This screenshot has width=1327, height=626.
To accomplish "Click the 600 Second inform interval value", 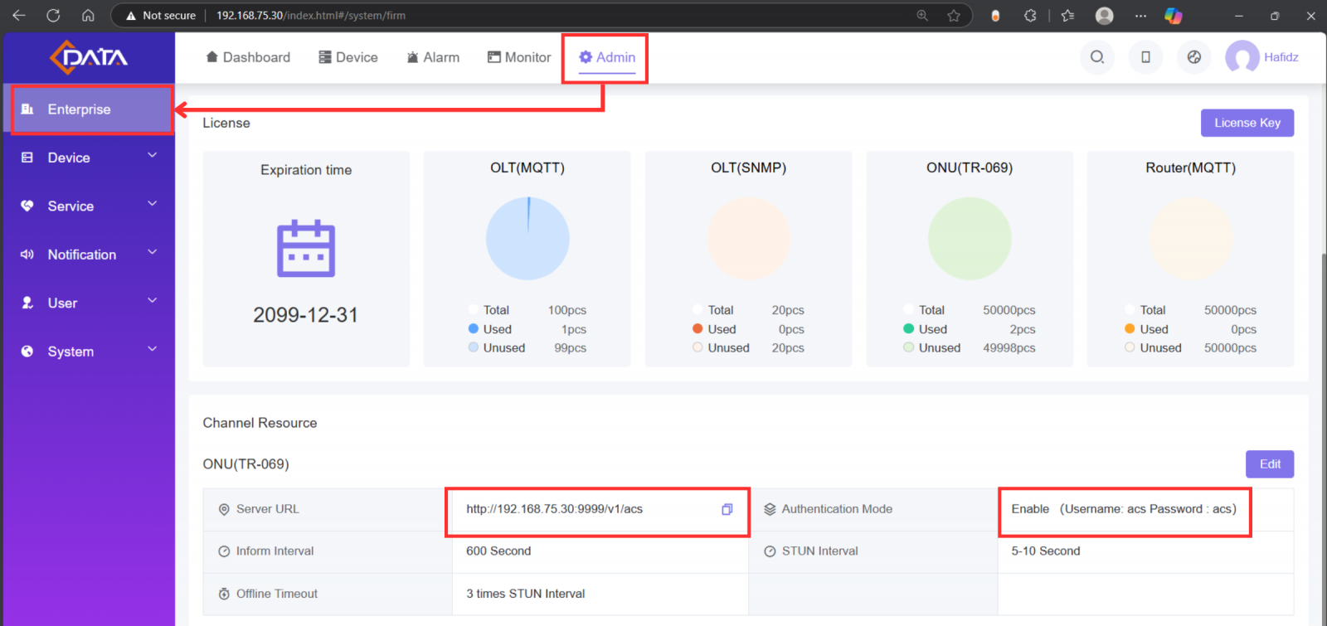I will click(498, 551).
